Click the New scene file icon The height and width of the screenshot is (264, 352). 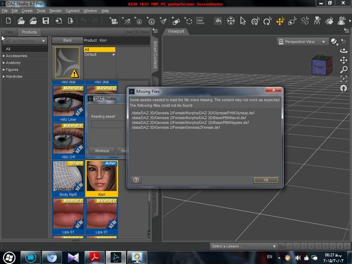pos(8,21)
